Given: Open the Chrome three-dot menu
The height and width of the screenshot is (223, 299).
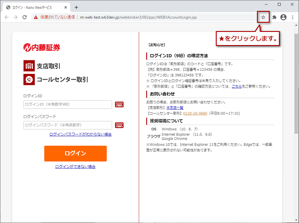Looking at the screenshot, I should click(292, 17).
